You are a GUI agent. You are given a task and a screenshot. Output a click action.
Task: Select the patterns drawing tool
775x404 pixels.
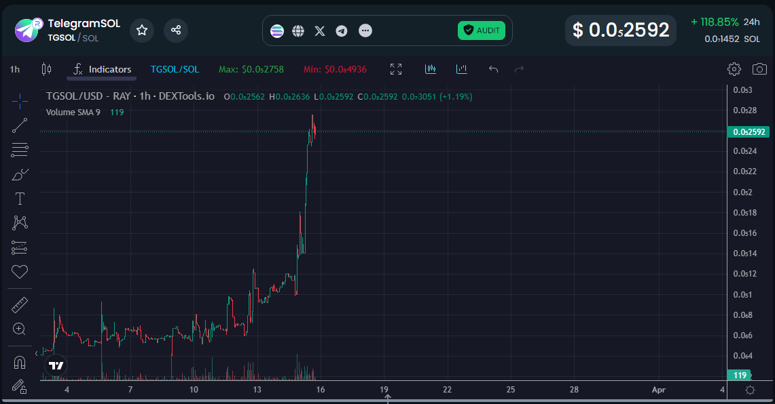pos(20,223)
